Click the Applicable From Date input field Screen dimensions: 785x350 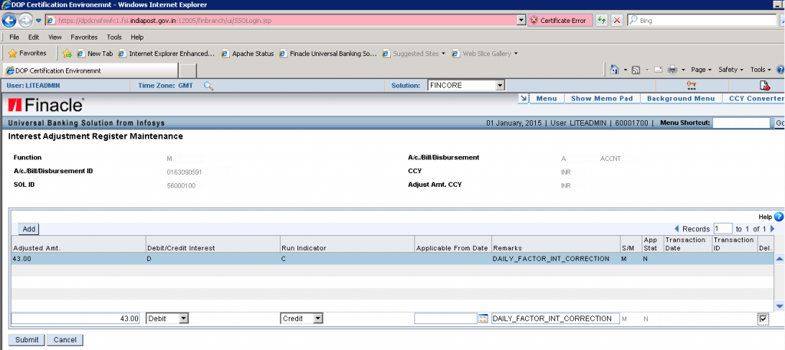click(446, 319)
